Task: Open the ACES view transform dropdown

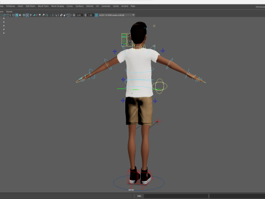Action: (x=117, y=15)
